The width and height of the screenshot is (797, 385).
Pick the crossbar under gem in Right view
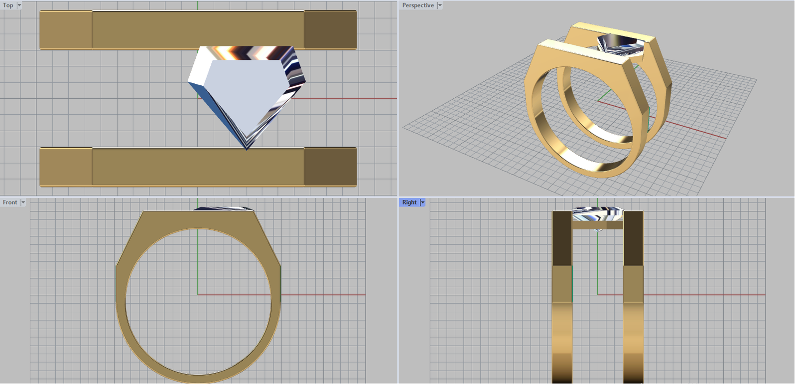click(598, 225)
